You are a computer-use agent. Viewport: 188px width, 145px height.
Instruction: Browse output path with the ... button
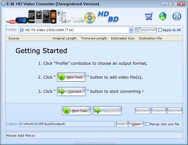tap(122, 124)
